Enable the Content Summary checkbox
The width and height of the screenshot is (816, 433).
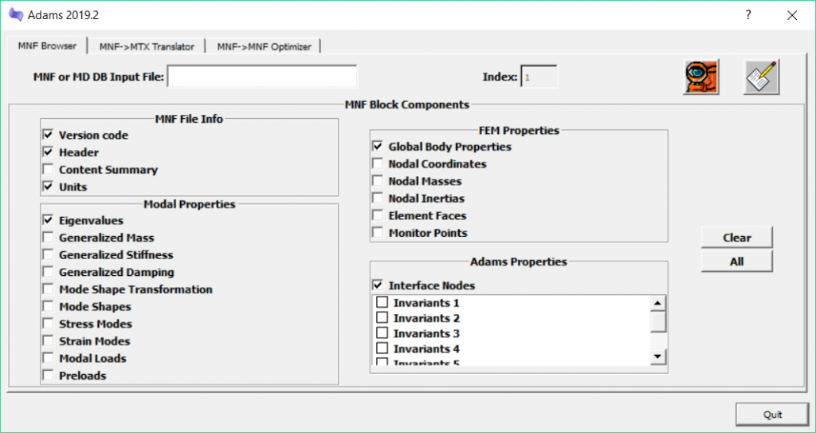[x=48, y=170]
